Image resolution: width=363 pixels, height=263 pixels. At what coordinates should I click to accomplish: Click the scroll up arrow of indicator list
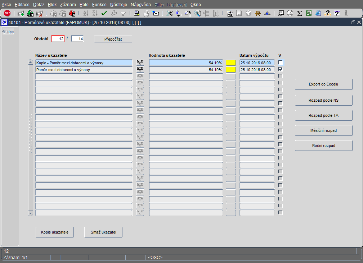coord(30,63)
